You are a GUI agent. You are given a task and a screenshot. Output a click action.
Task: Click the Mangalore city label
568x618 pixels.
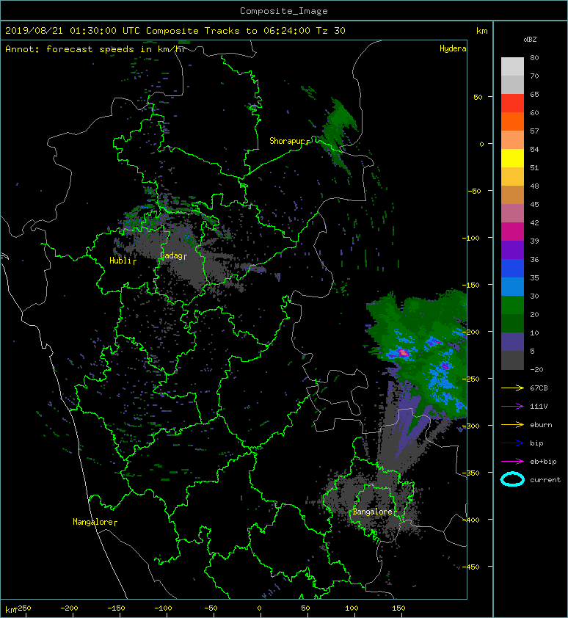tap(93, 522)
